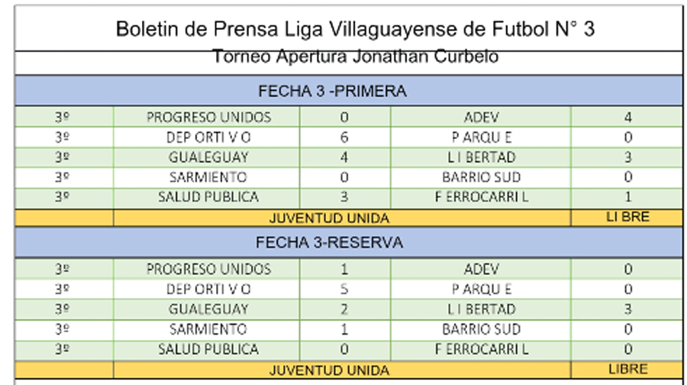Viewport: 687px width, 385px height.
Task: Select SARMIENTO cell in the Primera section
Action: coord(208,177)
